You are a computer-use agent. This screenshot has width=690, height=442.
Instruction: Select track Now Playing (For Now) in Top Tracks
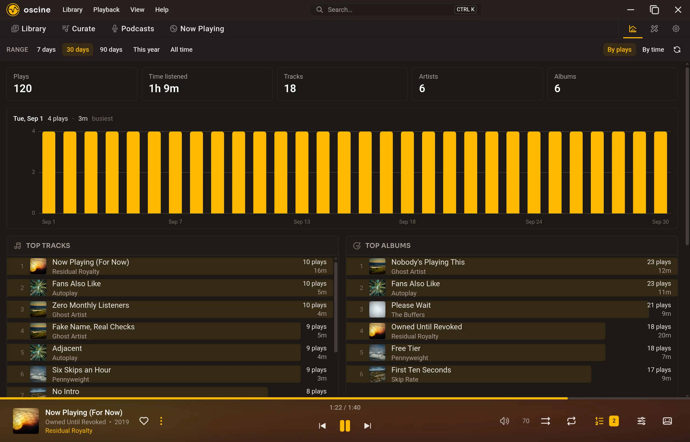click(x=170, y=266)
